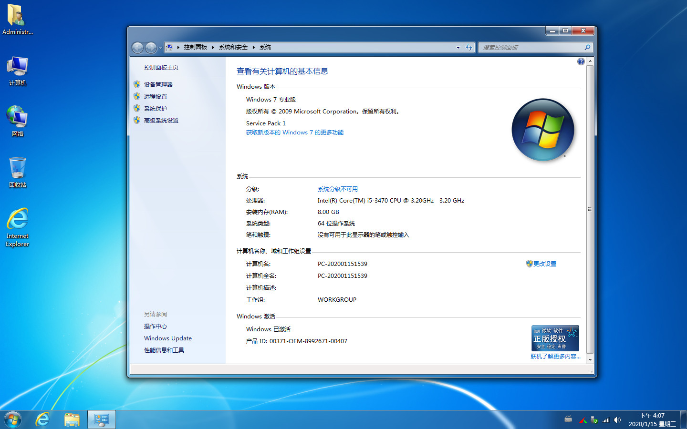
Task: Open 系统分级不可用 rating link
Action: tap(338, 189)
